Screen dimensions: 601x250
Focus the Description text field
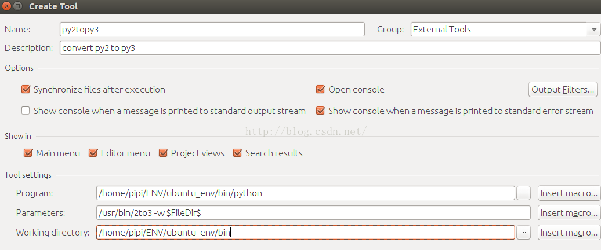330,48
